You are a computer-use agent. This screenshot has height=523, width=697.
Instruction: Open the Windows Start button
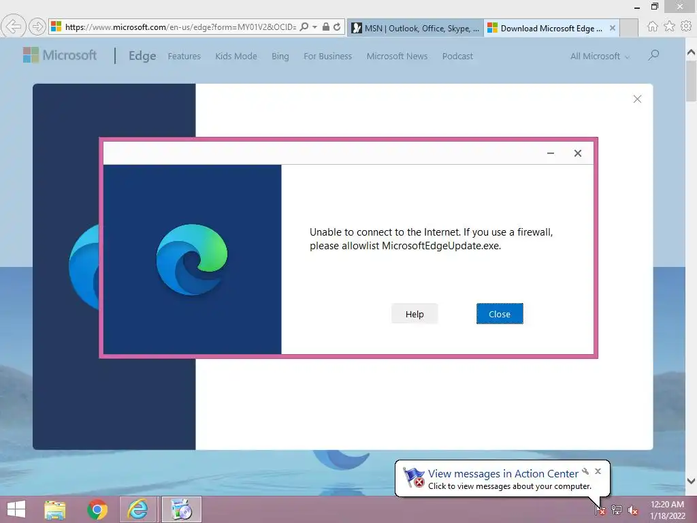16,509
